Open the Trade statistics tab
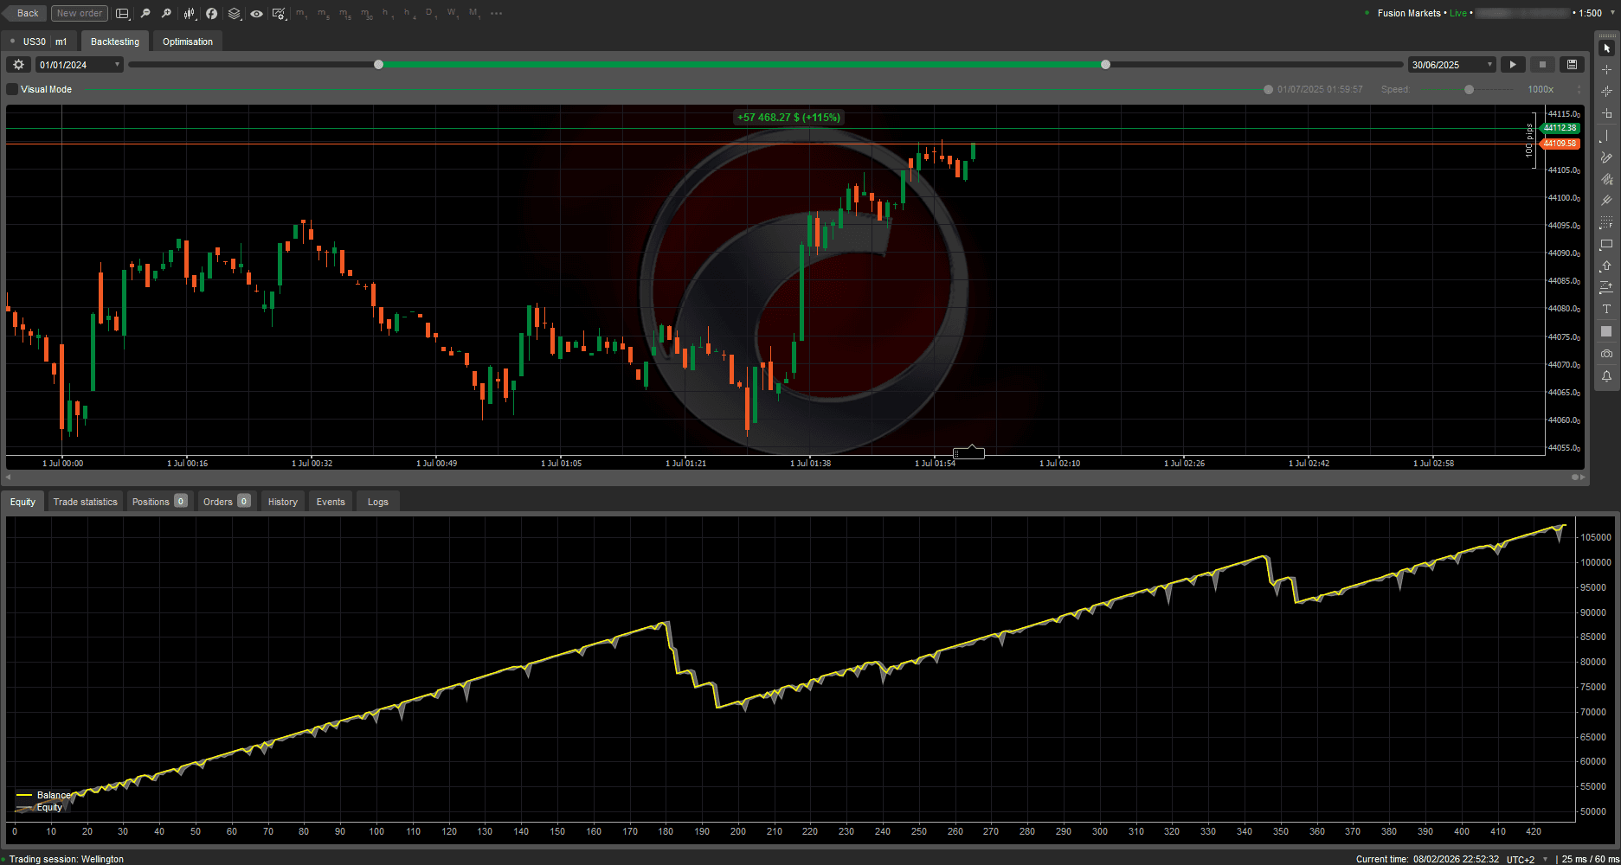The width and height of the screenshot is (1621, 865). 85,501
